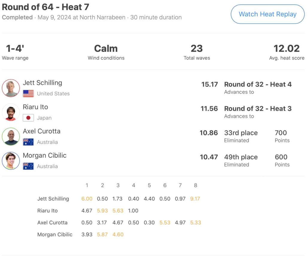Click Riaru Ito's profile photo
Viewport: 308px width, 259px height.
coord(11,112)
